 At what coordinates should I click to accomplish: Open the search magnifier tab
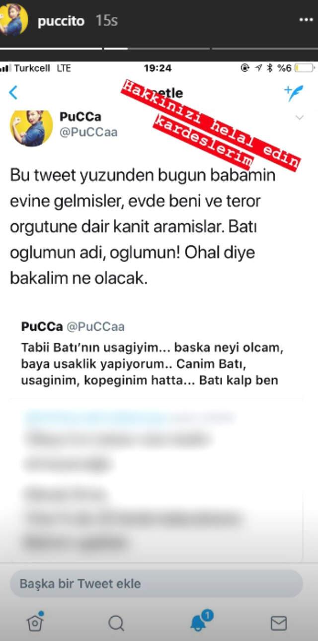point(116,622)
